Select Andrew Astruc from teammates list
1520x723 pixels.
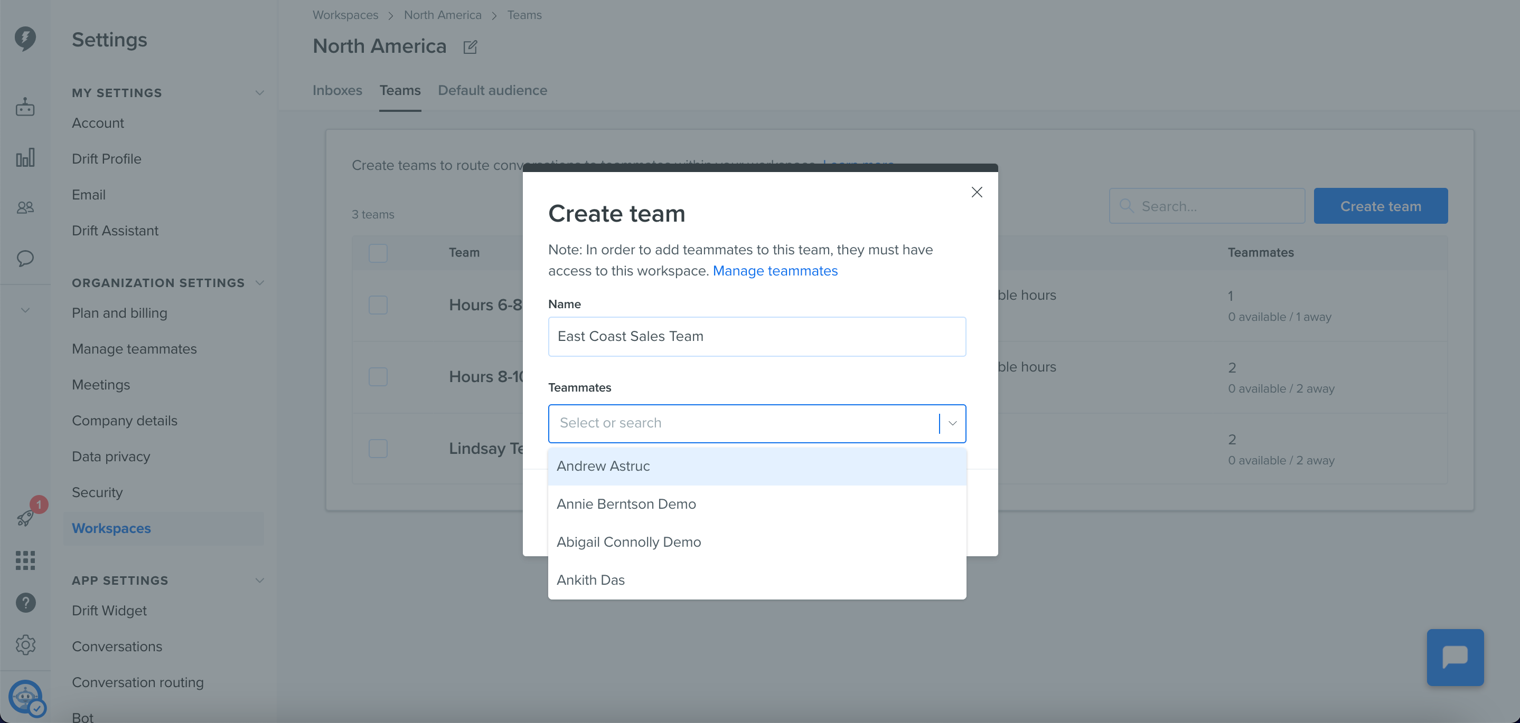coord(756,466)
